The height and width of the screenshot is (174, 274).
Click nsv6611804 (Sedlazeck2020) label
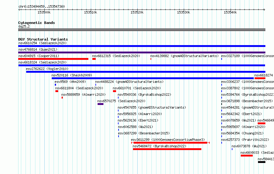coord(79,88)
